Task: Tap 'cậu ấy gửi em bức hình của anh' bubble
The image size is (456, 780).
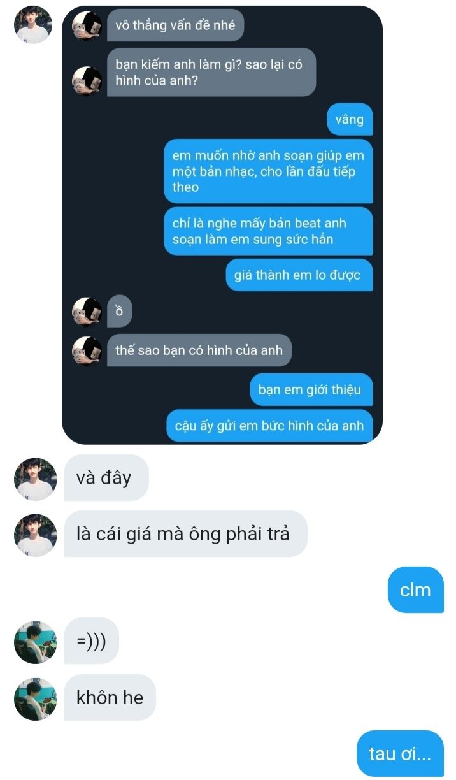Action: [x=269, y=425]
